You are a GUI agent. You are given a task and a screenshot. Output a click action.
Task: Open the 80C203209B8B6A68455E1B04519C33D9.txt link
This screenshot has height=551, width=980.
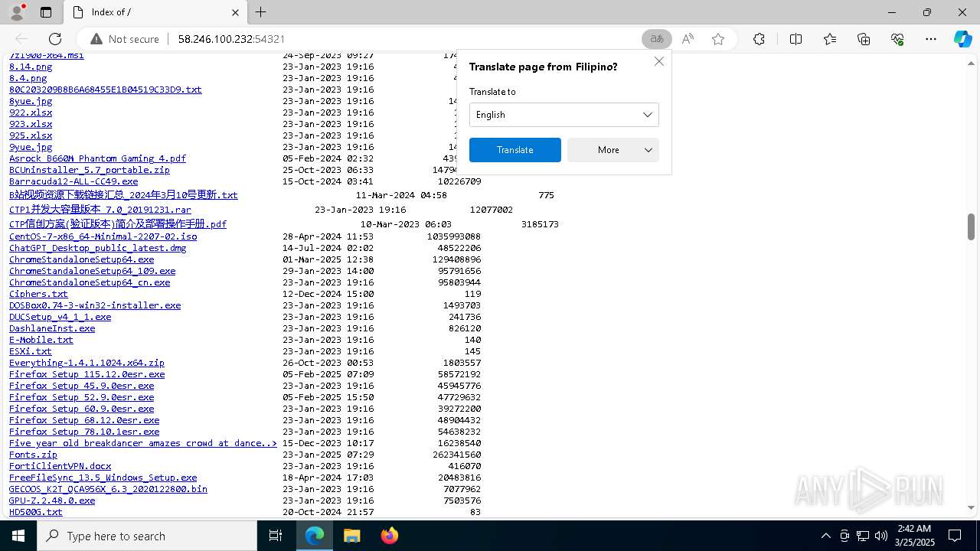(106, 90)
